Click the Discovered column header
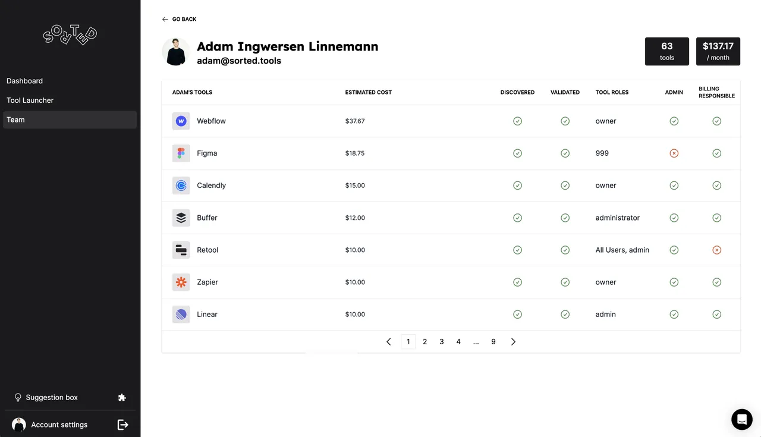The width and height of the screenshot is (761, 437). coord(517,93)
